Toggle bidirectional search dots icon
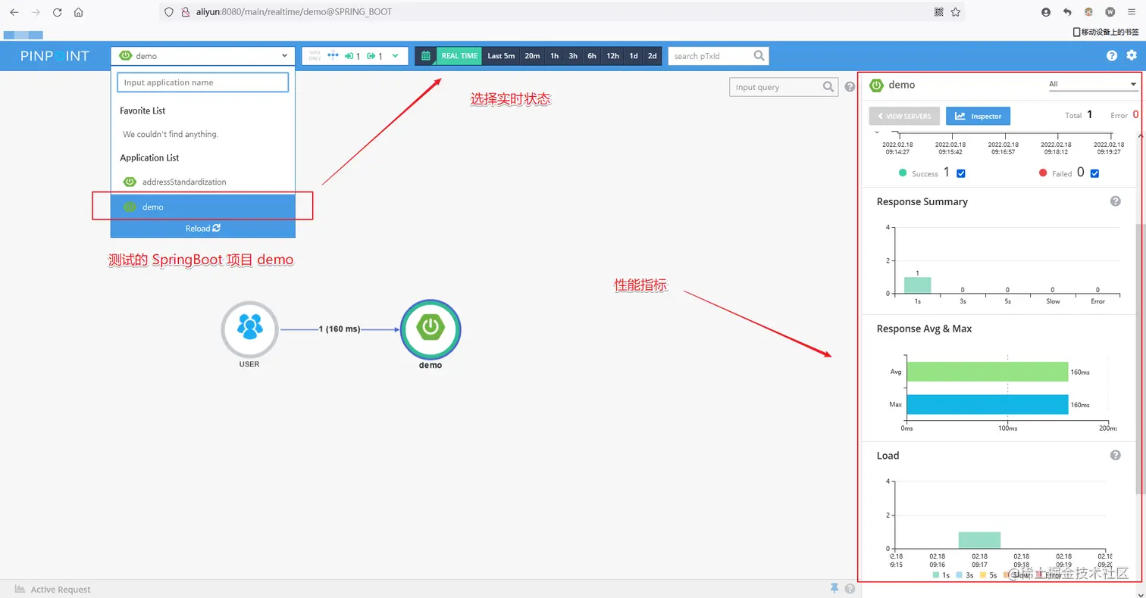 (x=332, y=55)
